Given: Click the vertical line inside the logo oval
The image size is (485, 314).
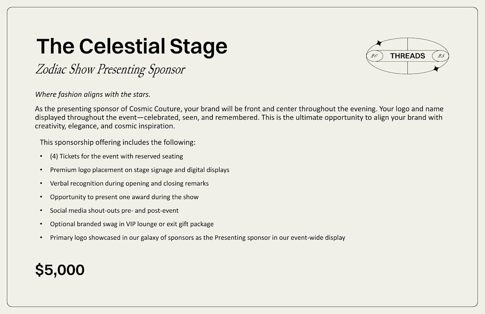Looking at the screenshot, I should coord(408,45).
